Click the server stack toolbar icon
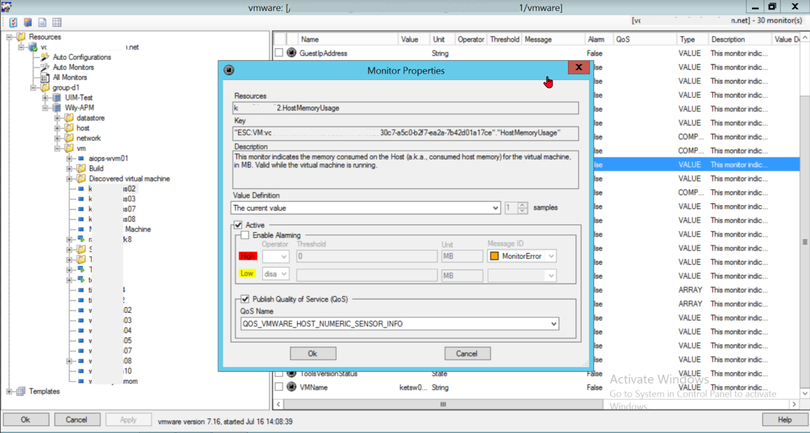 tap(28, 23)
